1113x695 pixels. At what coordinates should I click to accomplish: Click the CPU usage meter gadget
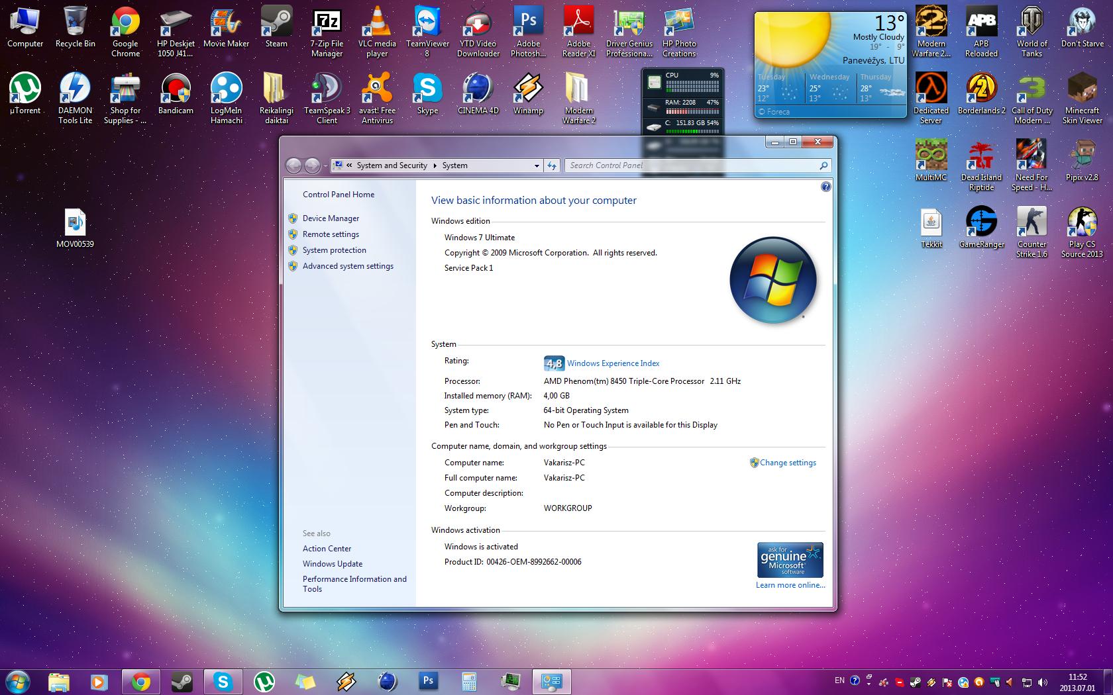pos(683,82)
